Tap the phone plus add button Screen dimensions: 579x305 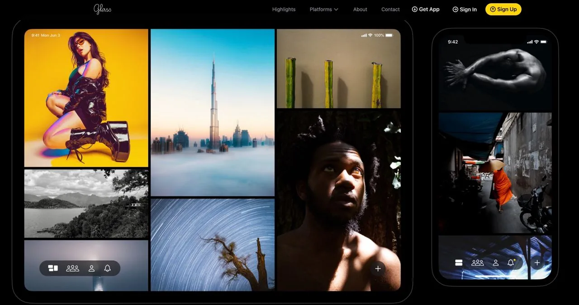tap(537, 263)
